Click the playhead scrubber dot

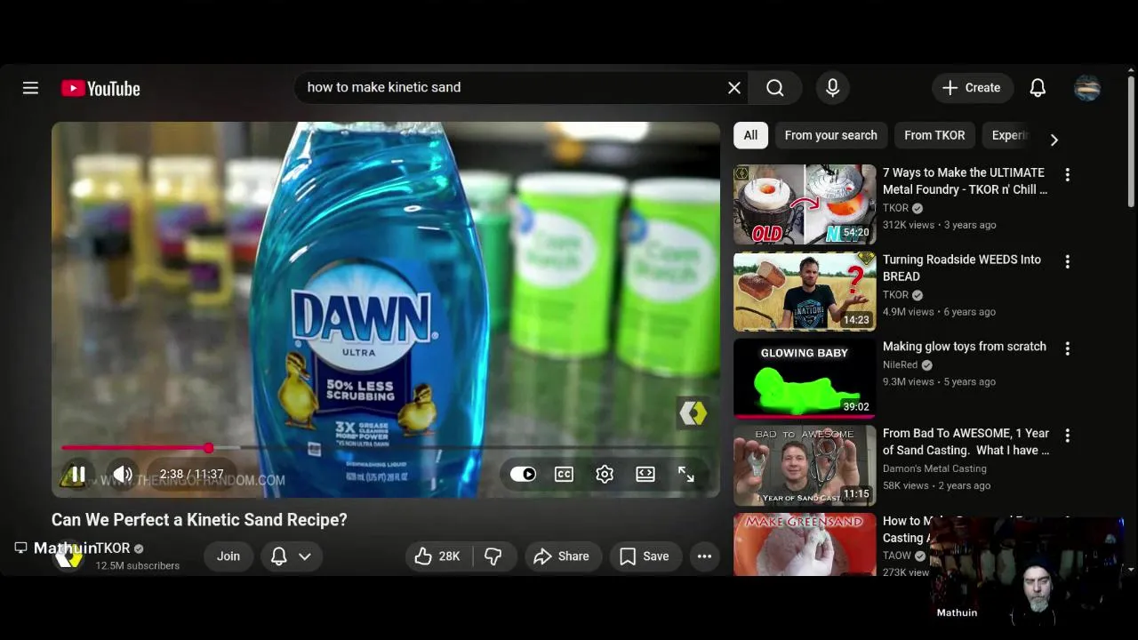pyautogui.click(x=208, y=448)
